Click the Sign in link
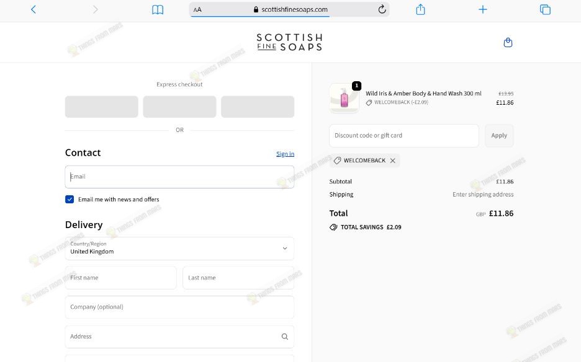581x362 pixels. [x=285, y=154]
